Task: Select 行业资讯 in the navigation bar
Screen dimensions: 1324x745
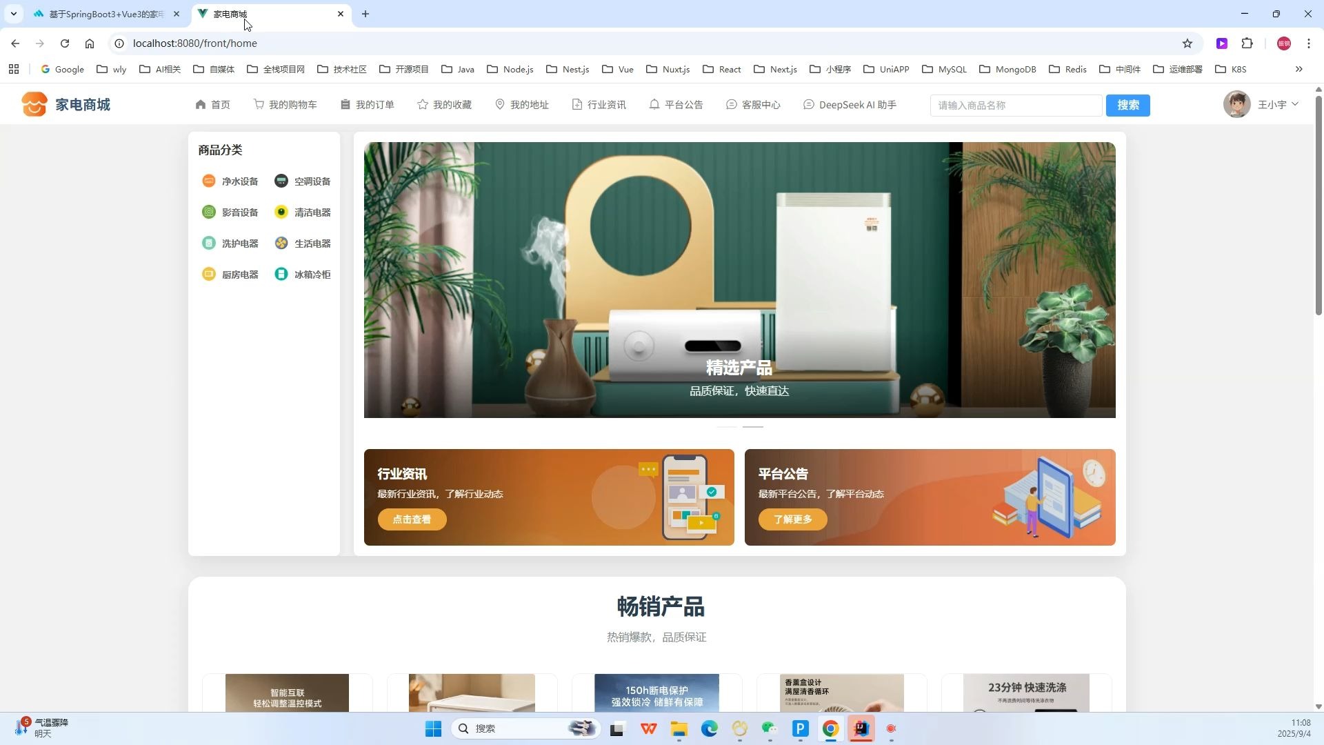Action: (599, 104)
